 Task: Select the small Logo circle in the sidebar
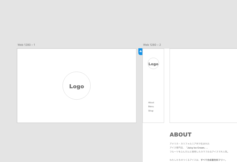point(153,63)
